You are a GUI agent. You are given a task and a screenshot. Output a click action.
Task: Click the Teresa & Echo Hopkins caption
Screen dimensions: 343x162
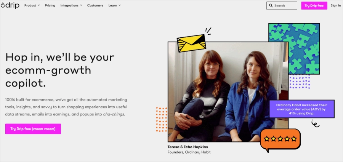pyautogui.click(x=188, y=147)
